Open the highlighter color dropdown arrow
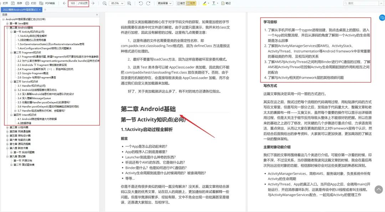385x212 pixels. [209, 3]
